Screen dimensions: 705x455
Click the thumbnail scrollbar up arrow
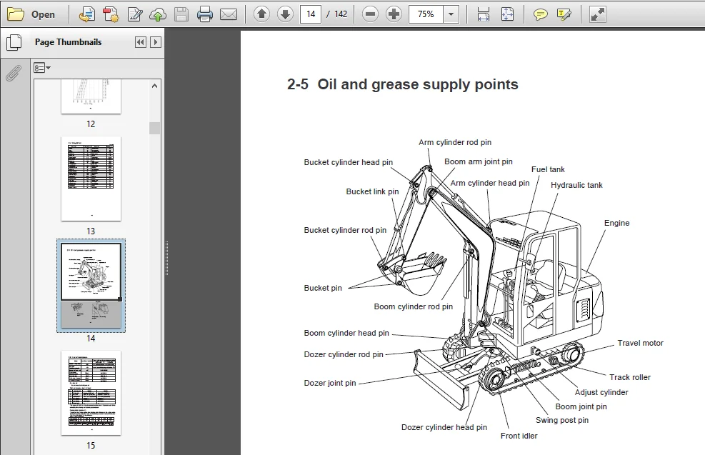155,86
